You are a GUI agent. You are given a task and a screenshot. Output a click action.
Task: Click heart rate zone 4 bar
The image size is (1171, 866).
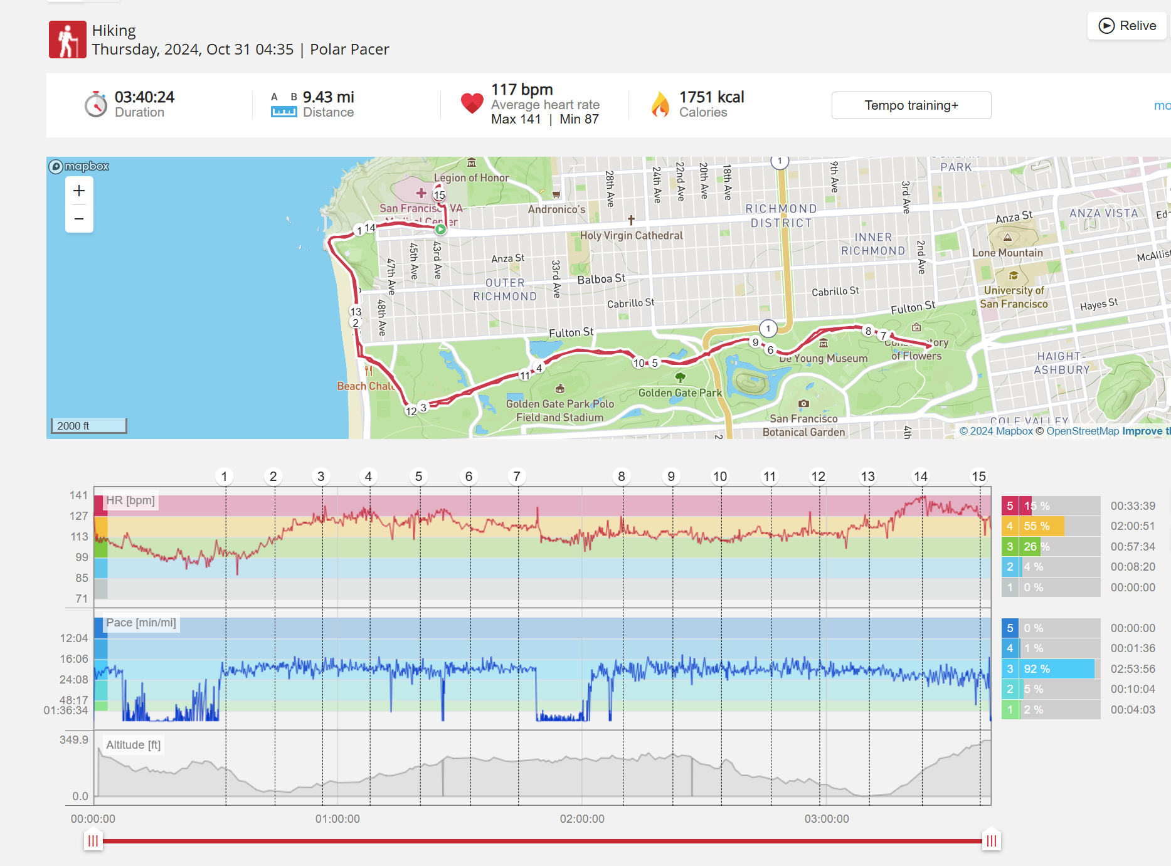click(1051, 526)
